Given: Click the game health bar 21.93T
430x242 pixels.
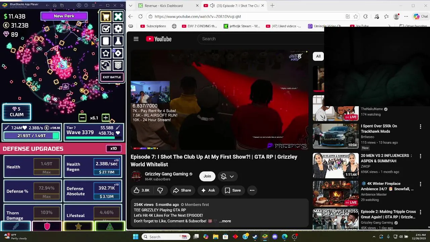Looking at the screenshot, I should [32, 135].
